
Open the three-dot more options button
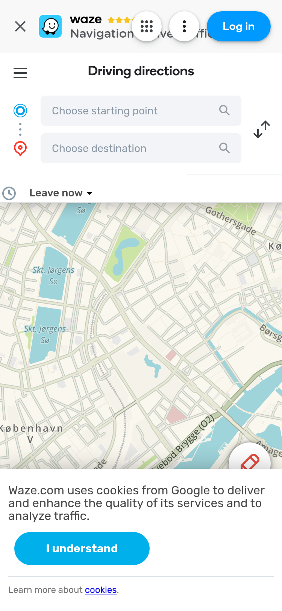pos(184,26)
